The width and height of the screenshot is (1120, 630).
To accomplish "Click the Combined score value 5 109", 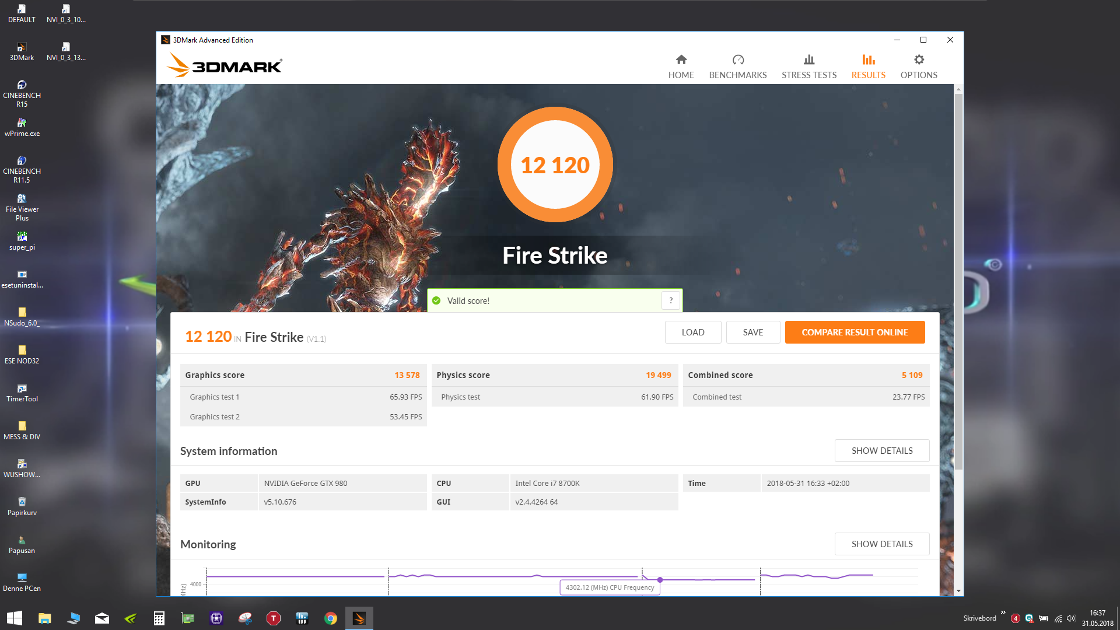I will [912, 375].
